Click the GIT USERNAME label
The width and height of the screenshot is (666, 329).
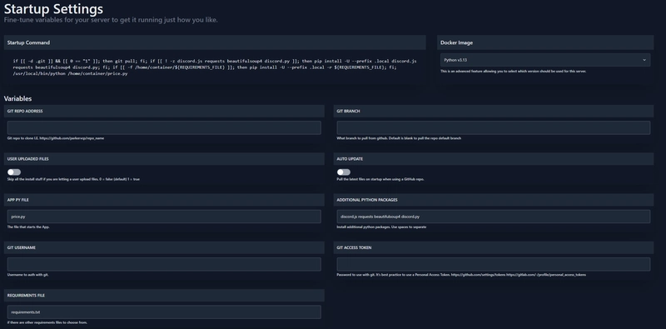coord(22,247)
